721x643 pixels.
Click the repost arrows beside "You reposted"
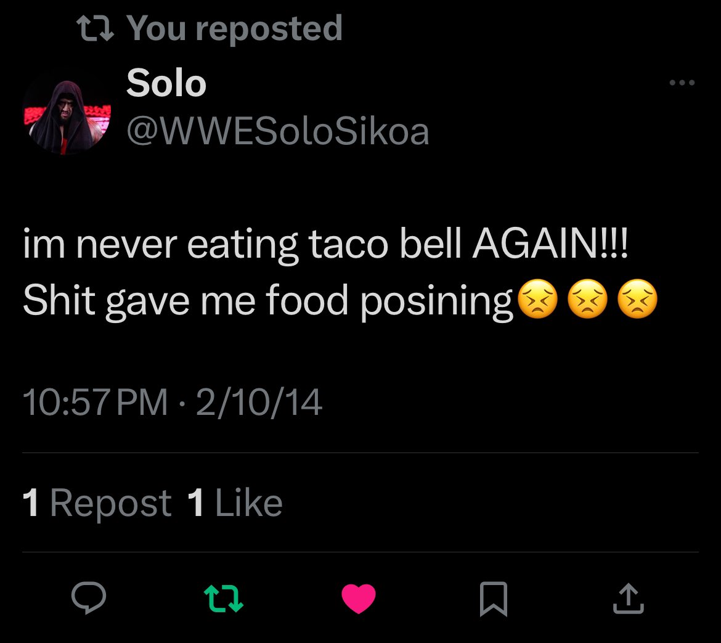(x=93, y=28)
